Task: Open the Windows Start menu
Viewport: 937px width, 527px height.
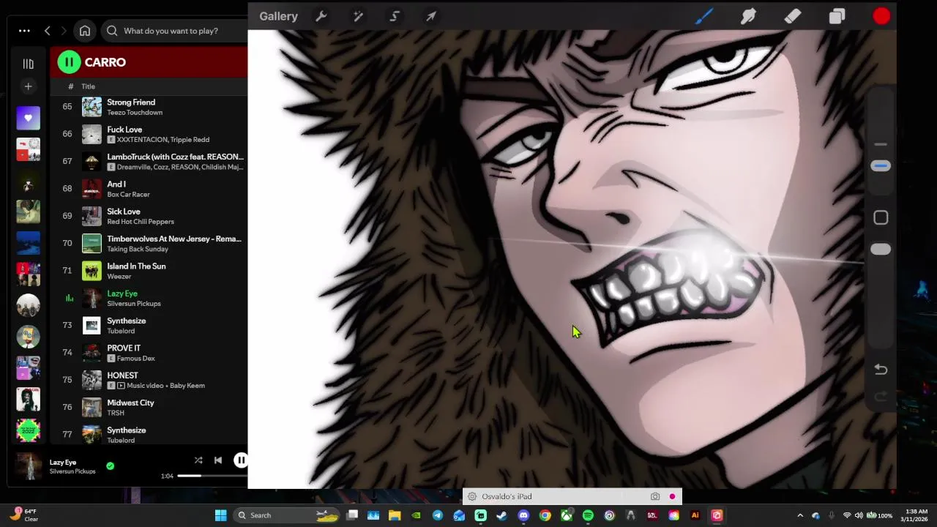Action: (x=220, y=515)
